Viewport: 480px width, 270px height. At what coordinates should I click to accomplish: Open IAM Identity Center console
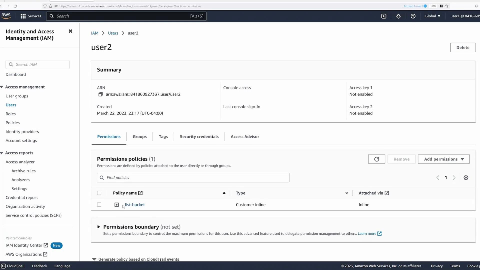(27, 245)
